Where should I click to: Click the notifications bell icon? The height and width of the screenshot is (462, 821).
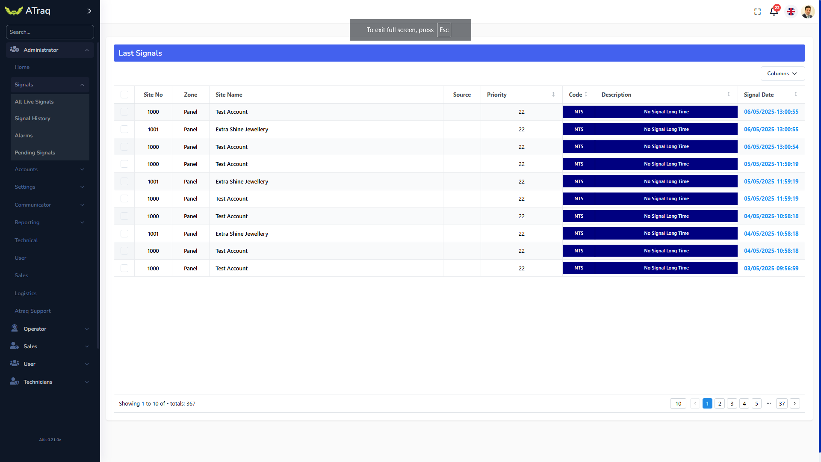point(774,12)
